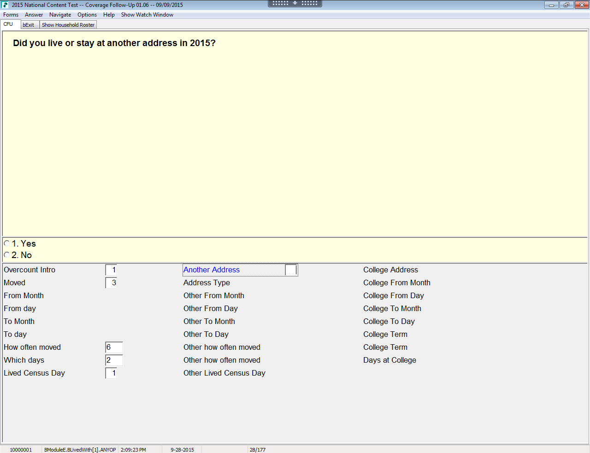Click the 'Other To Month' label

pos(209,322)
